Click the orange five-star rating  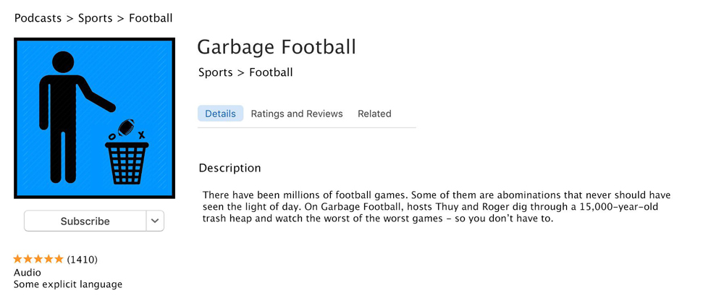(38, 260)
